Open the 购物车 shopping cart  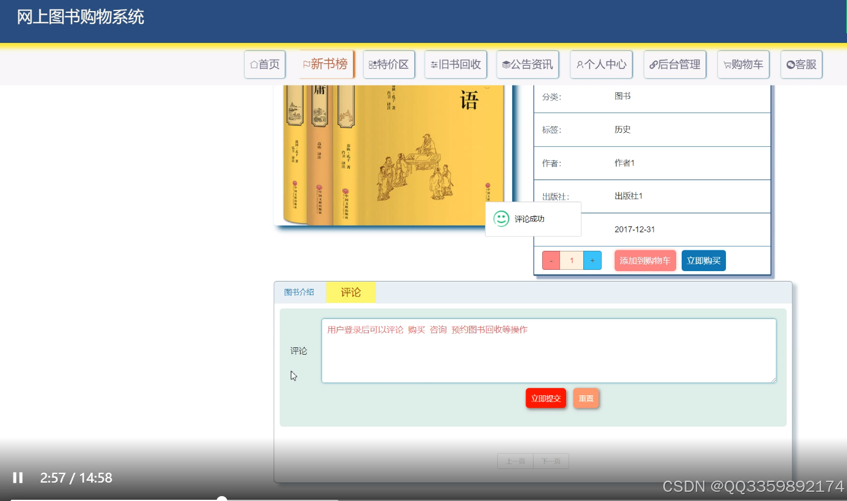pyautogui.click(x=743, y=65)
